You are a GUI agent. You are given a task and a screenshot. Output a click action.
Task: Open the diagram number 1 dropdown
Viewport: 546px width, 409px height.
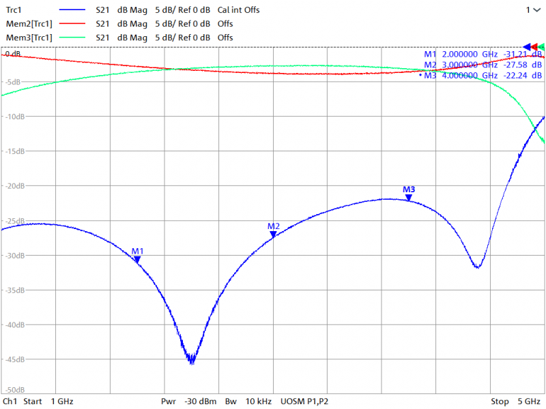pos(532,10)
